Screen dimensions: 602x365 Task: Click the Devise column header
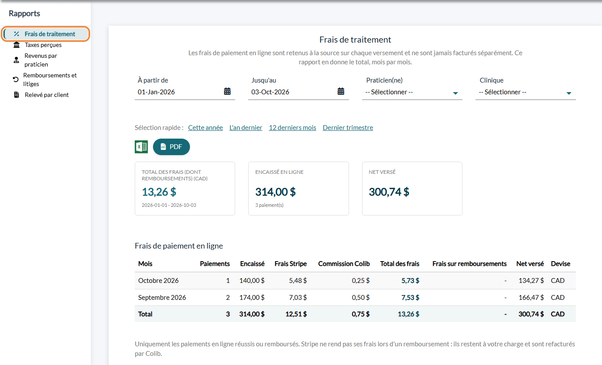(x=561, y=264)
